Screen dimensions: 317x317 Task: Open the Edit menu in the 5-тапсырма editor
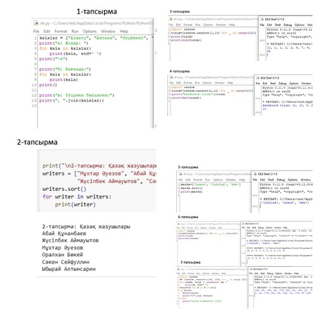[188, 179]
